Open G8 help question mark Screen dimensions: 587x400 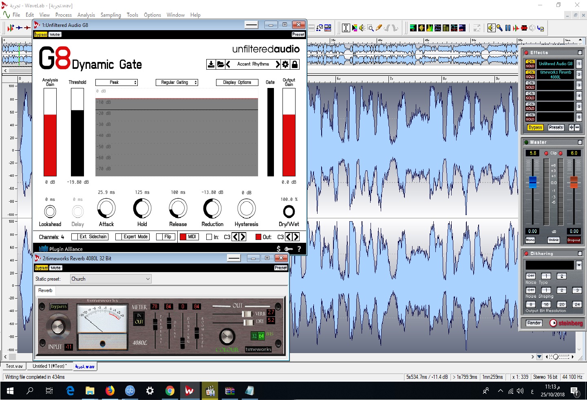click(x=299, y=248)
